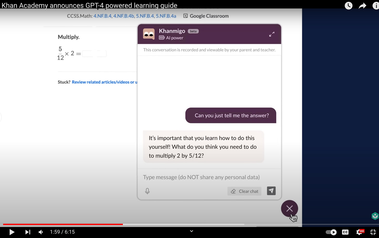The height and width of the screenshot is (238, 379).
Task: Click the second answer input box
Action: click(x=102, y=54)
